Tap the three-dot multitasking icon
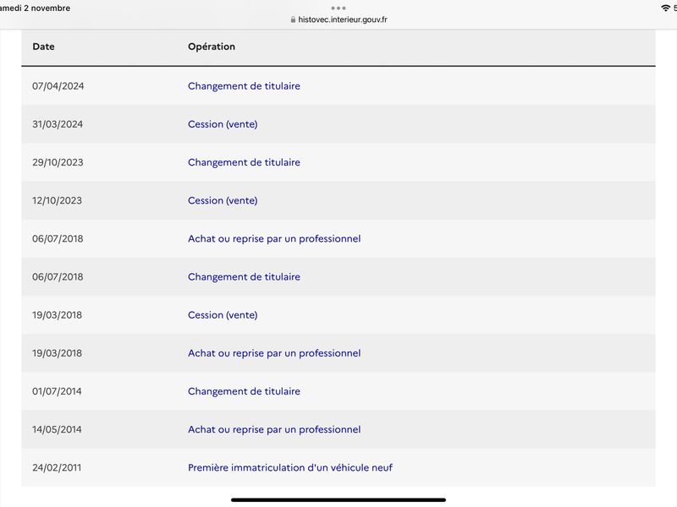The height and width of the screenshot is (507, 677). (338, 8)
